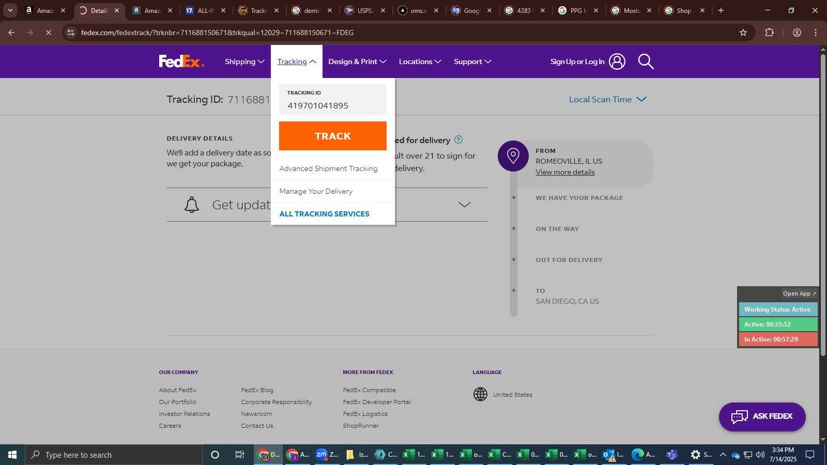Close the Detail browser tab
Image resolution: width=827 pixels, height=465 pixels.
(117, 10)
